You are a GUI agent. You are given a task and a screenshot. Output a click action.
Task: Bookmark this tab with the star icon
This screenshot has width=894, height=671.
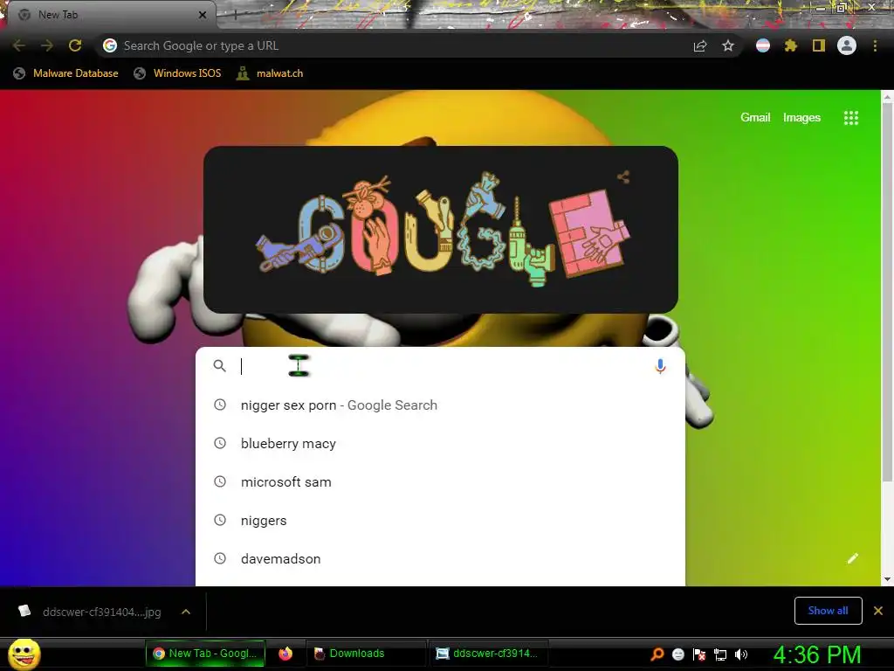click(728, 45)
